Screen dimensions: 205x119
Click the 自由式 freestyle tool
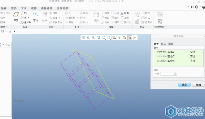(147, 22)
